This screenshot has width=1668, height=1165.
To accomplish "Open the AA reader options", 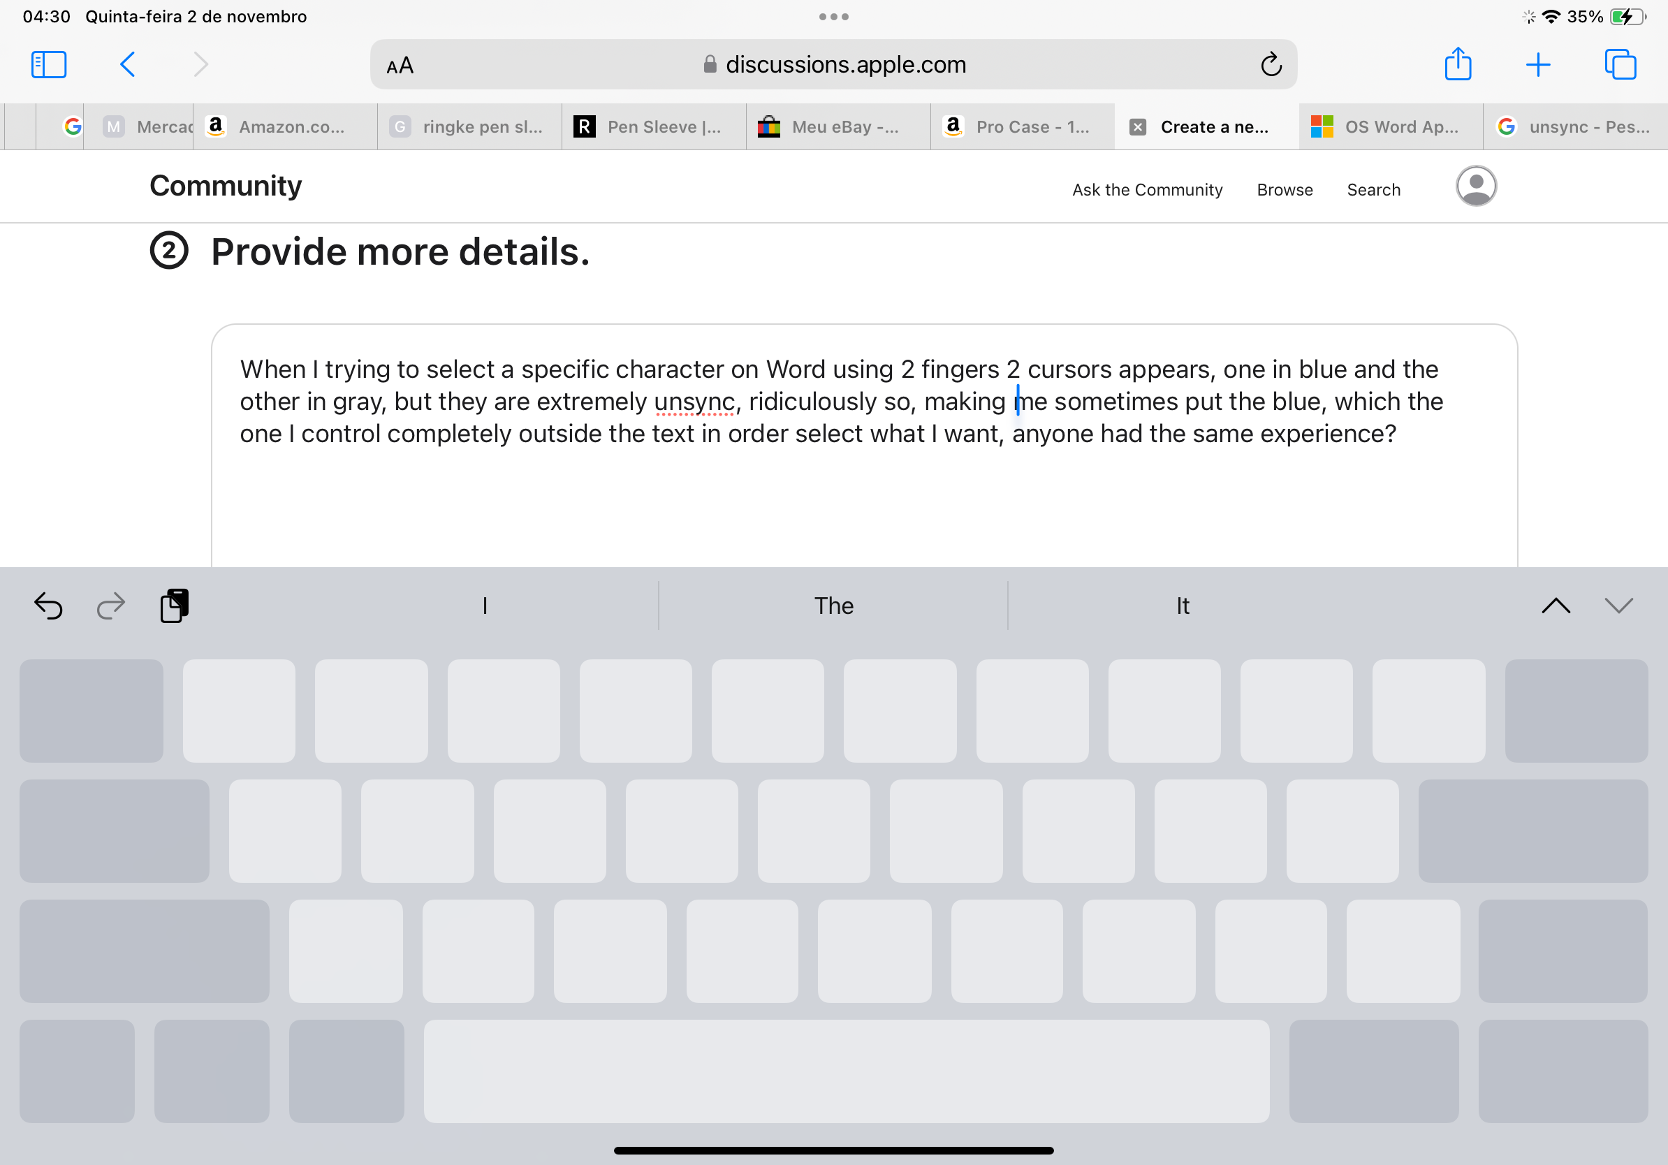I will [x=400, y=66].
